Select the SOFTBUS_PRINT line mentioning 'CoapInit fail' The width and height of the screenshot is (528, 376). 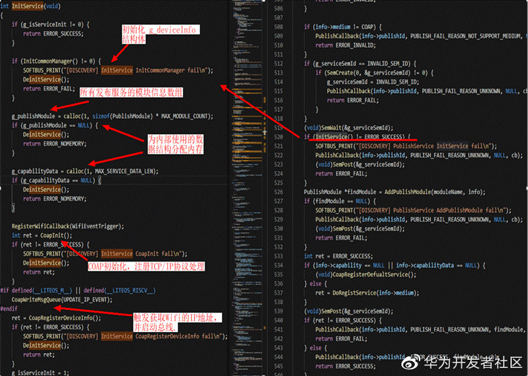[105, 253]
